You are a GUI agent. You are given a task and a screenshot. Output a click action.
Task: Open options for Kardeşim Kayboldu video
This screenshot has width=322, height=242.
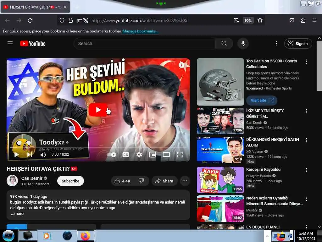(306, 170)
